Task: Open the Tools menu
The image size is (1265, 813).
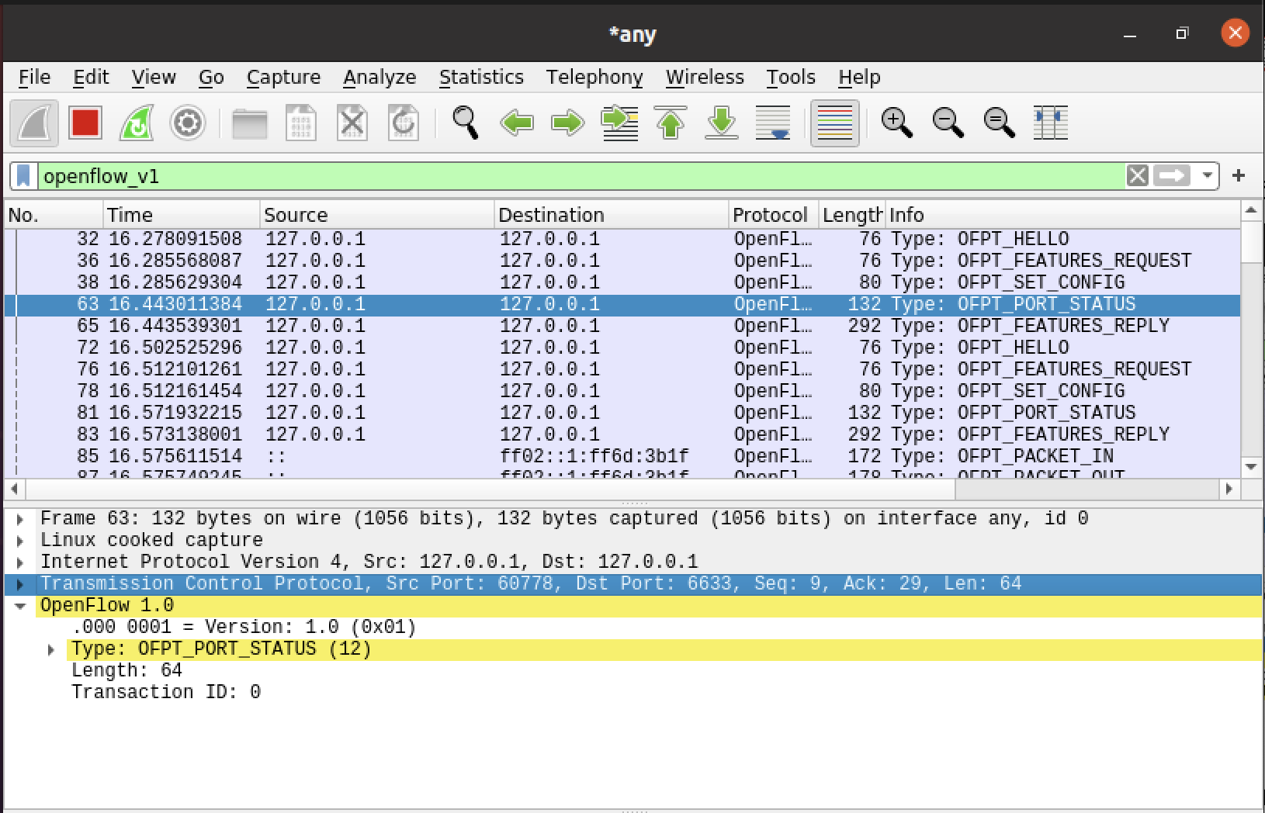Action: [x=791, y=77]
